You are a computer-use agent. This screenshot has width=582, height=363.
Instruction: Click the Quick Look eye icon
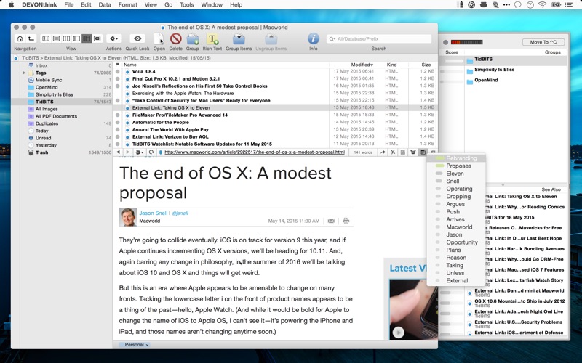click(x=137, y=38)
